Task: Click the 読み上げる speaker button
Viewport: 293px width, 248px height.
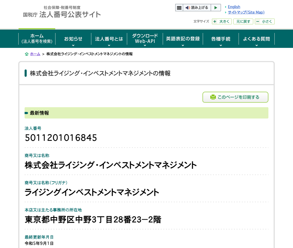Action: coord(197,8)
